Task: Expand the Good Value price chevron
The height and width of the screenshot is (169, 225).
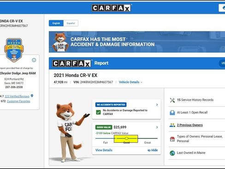Action: [x=157, y=127]
